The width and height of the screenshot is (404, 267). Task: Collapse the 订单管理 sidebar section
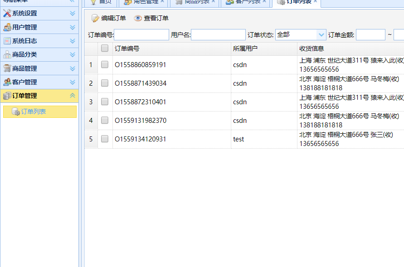(73, 96)
